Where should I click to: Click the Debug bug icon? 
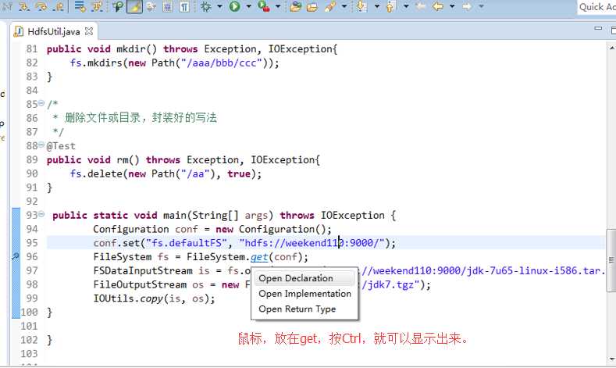(205, 6)
